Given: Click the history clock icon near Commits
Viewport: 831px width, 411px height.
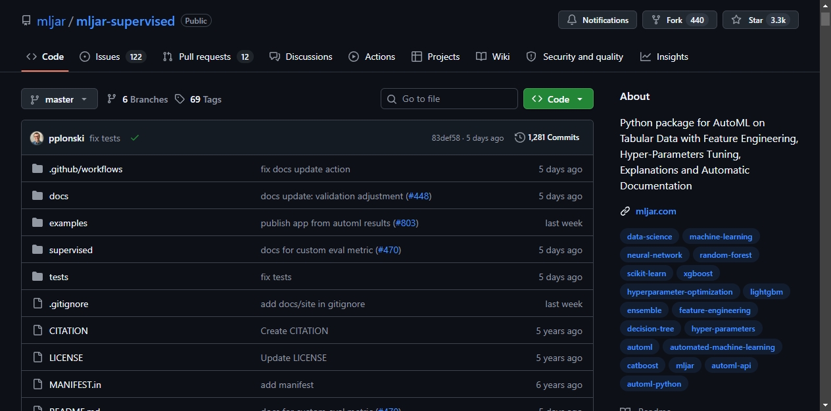Looking at the screenshot, I should (x=520, y=137).
